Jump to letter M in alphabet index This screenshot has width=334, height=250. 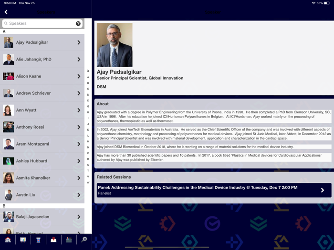pos(88,141)
